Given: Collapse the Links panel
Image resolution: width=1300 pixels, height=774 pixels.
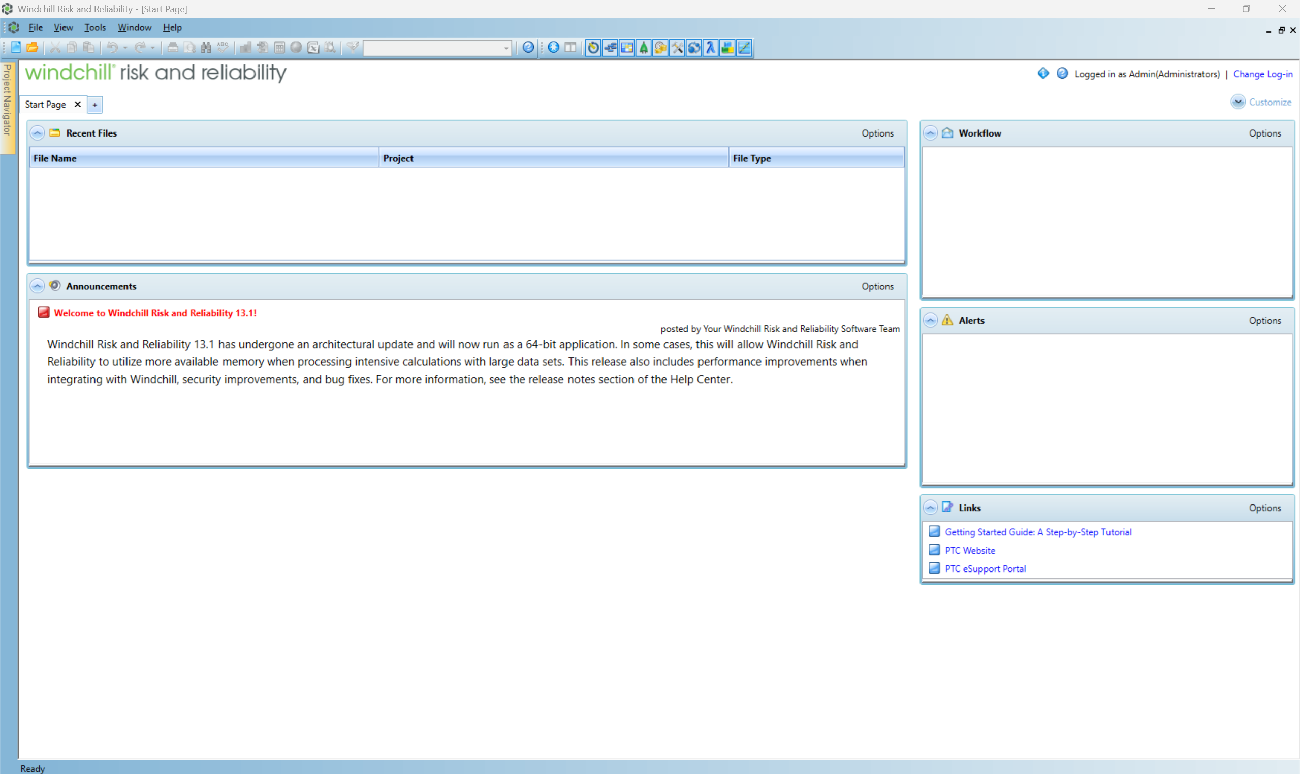Looking at the screenshot, I should click(930, 508).
